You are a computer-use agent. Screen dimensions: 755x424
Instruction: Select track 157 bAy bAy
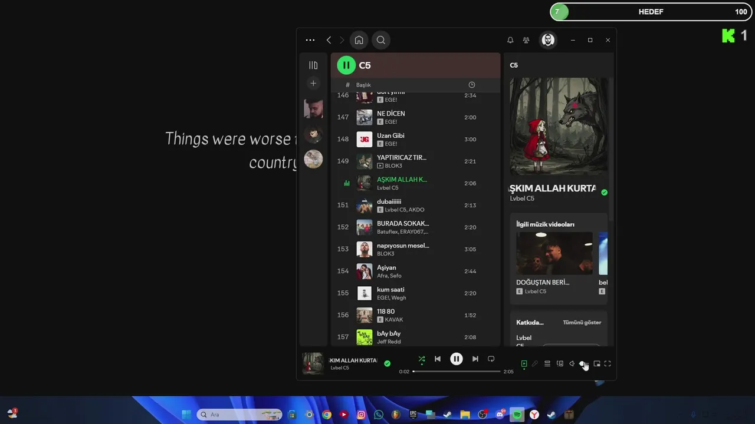[x=415, y=337]
